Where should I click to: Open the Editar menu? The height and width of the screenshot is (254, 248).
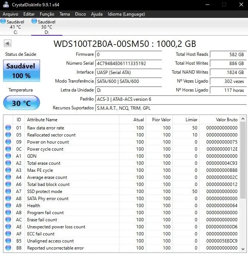pos(29,14)
